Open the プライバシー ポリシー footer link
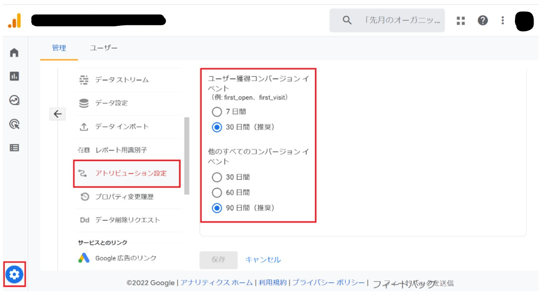551x300 pixels. click(x=329, y=283)
